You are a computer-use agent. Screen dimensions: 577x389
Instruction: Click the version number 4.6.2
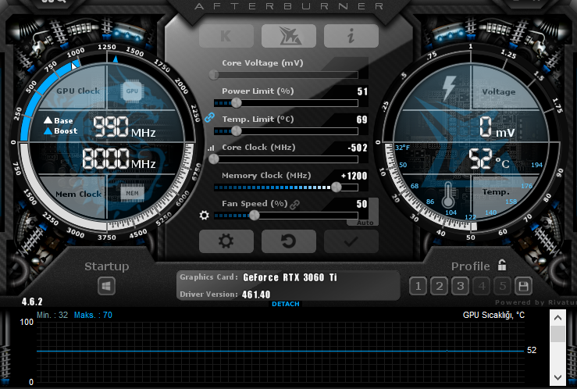point(32,302)
